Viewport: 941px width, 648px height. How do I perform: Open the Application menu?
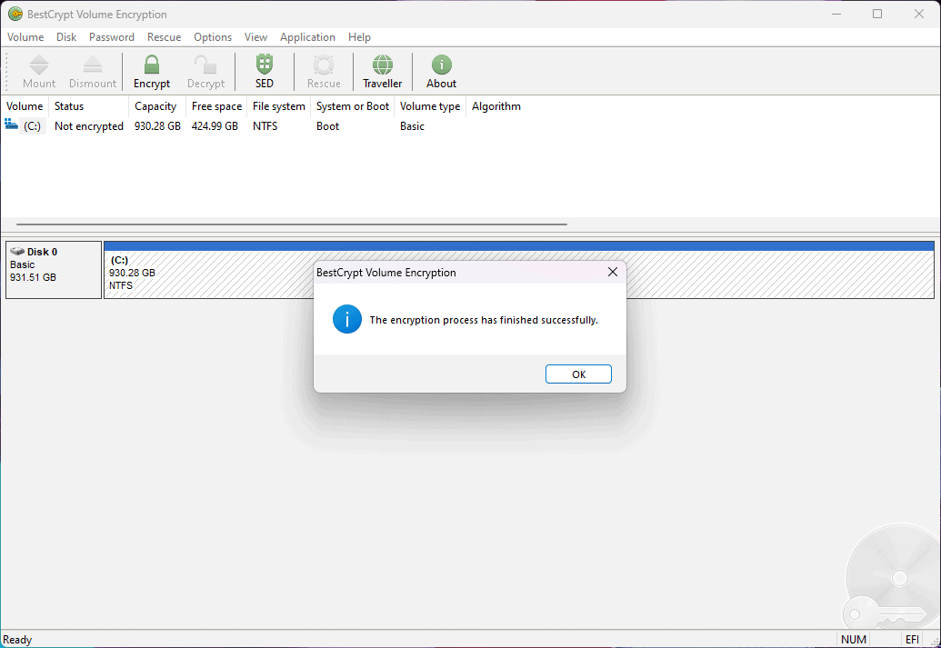(307, 37)
